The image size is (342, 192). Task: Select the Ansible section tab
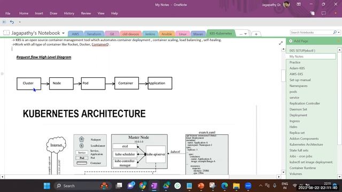tap(167, 34)
